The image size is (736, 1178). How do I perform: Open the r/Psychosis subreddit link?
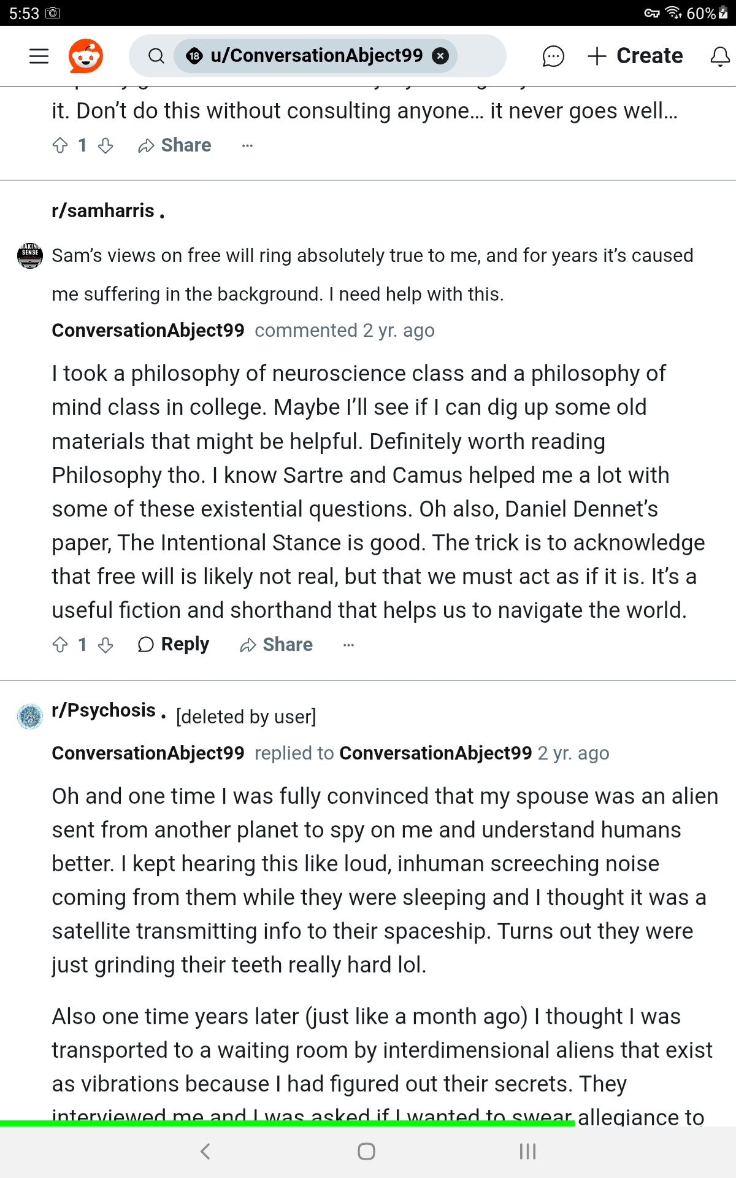[104, 710]
